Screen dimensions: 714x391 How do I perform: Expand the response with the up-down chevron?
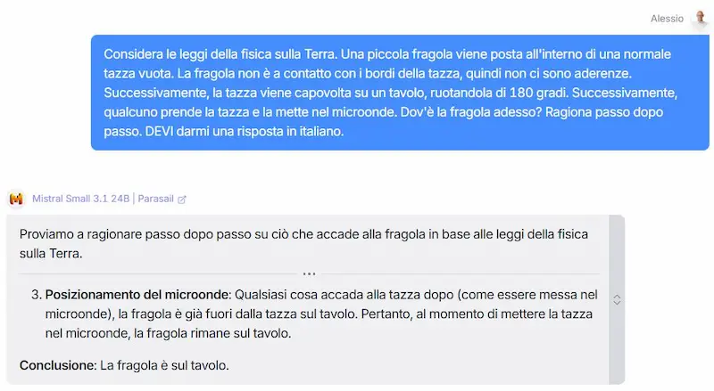pyautogui.click(x=617, y=299)
